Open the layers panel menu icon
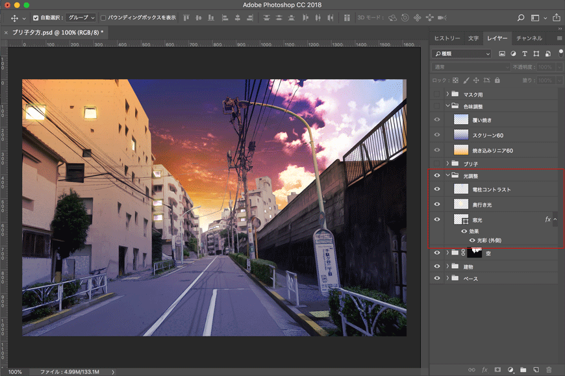The height and width of the screenshot is (376, 565). 559,38
